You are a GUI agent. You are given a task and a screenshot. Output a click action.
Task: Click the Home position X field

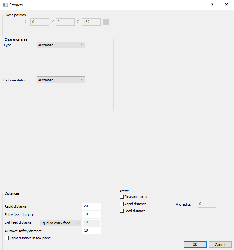tap(40, 22)
